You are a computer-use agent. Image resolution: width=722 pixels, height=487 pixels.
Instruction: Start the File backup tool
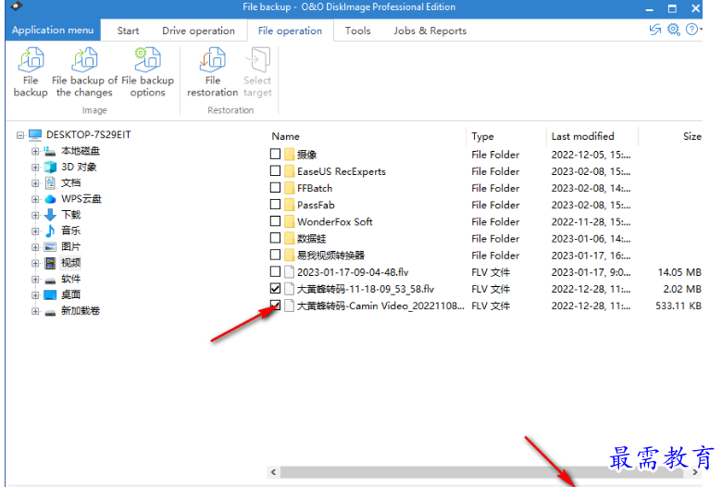(x=31, y=72)
